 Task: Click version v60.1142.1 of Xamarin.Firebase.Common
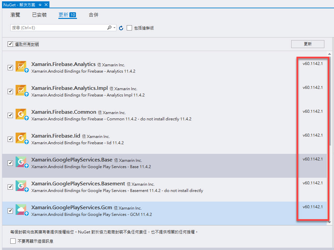(x=312, y=111)
